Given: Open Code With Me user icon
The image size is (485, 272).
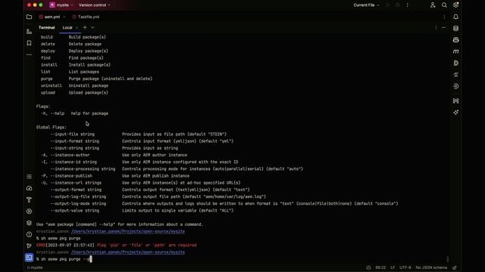Looking at the screenshot, I should pos(433,5).
